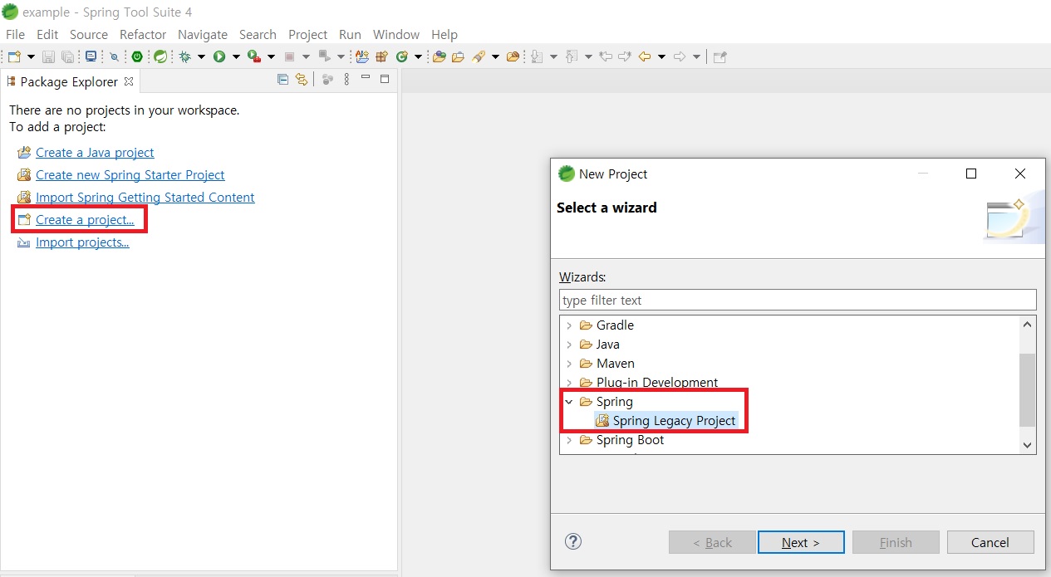Click the red Stop/Terminate toolbar icon
The image size is (1051, 577).
[289, 56]
